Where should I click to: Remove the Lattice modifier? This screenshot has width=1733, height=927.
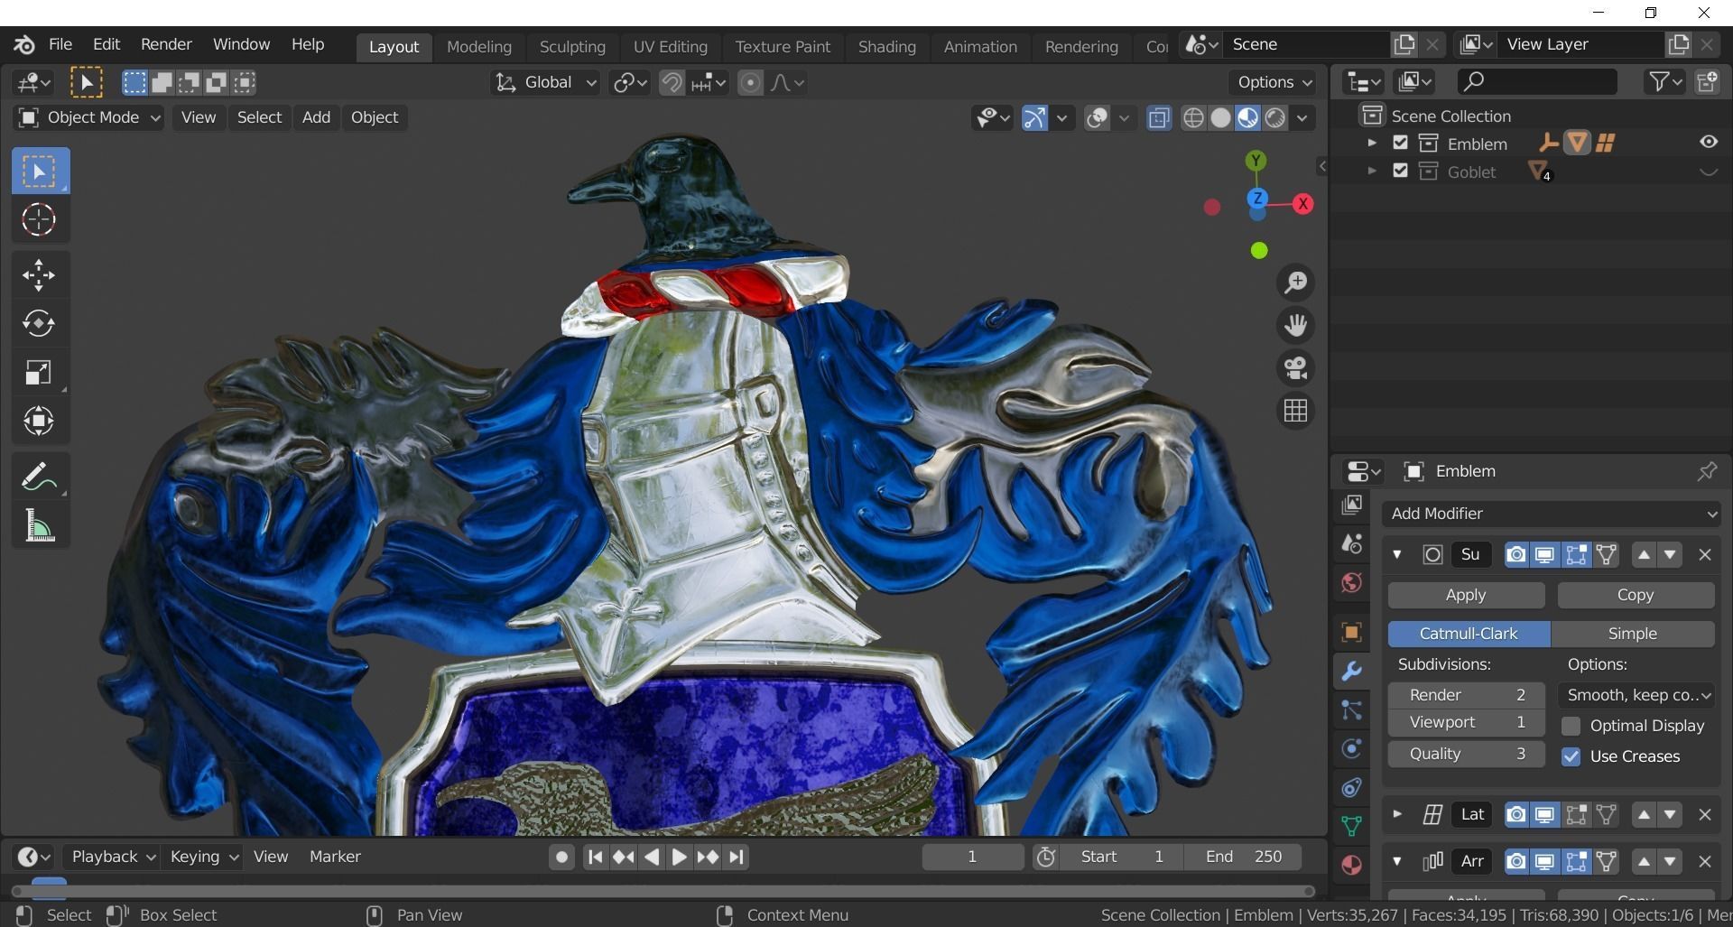(x=1705, y=814)
